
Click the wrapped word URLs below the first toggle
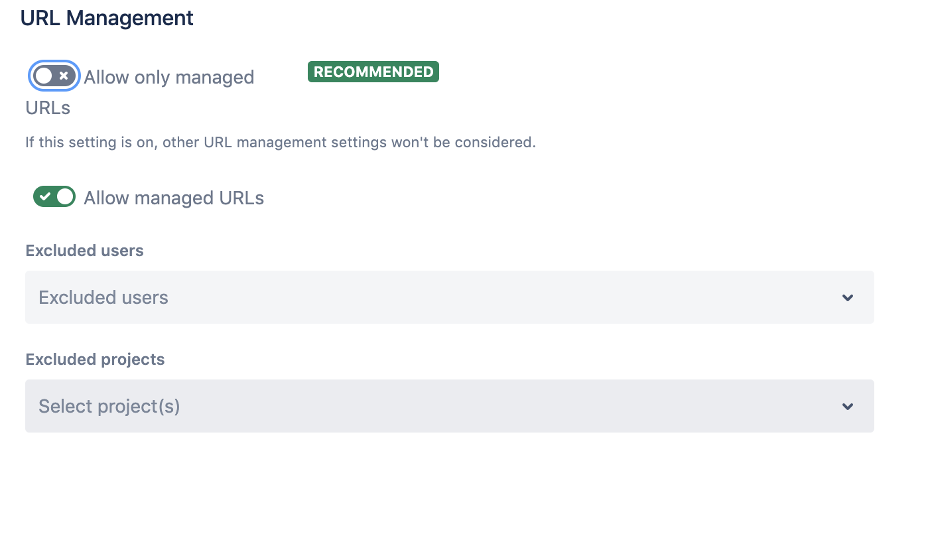[x=48, y=108]
